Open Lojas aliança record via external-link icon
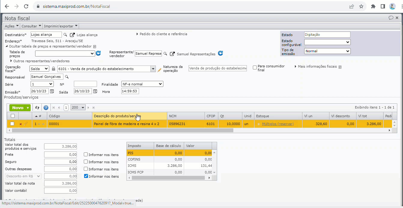The image size is (403, 208). [72, 35]
